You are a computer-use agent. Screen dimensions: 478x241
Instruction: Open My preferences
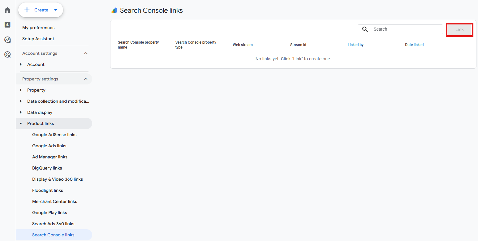(38, 28)
